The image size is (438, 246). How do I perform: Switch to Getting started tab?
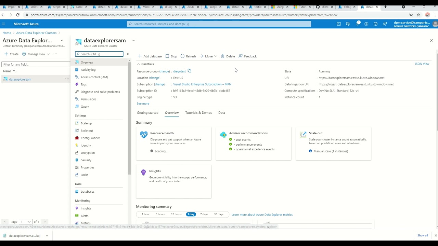coord(147,113)
